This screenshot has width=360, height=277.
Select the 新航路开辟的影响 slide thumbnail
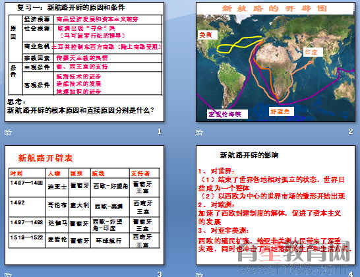276,205
